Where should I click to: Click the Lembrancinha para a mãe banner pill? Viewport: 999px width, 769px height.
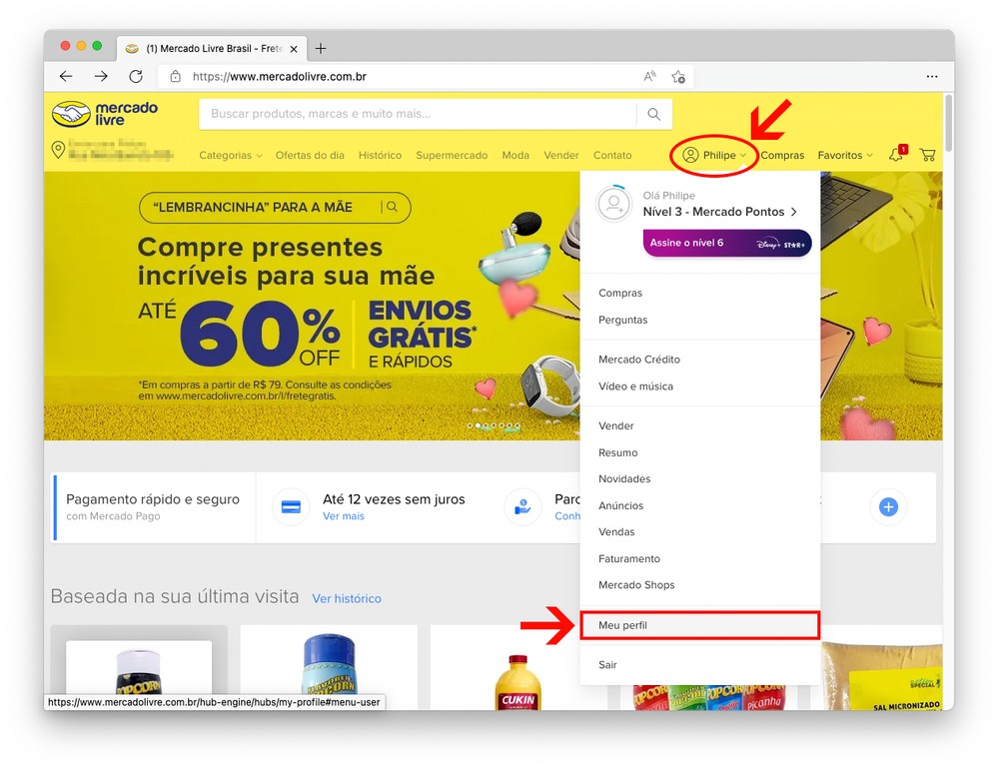275,207
